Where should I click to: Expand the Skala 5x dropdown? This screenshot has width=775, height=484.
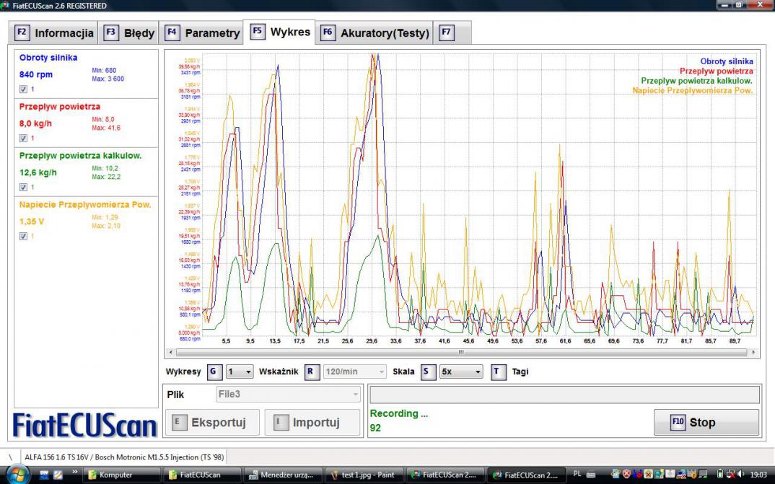tap(461, 371)
